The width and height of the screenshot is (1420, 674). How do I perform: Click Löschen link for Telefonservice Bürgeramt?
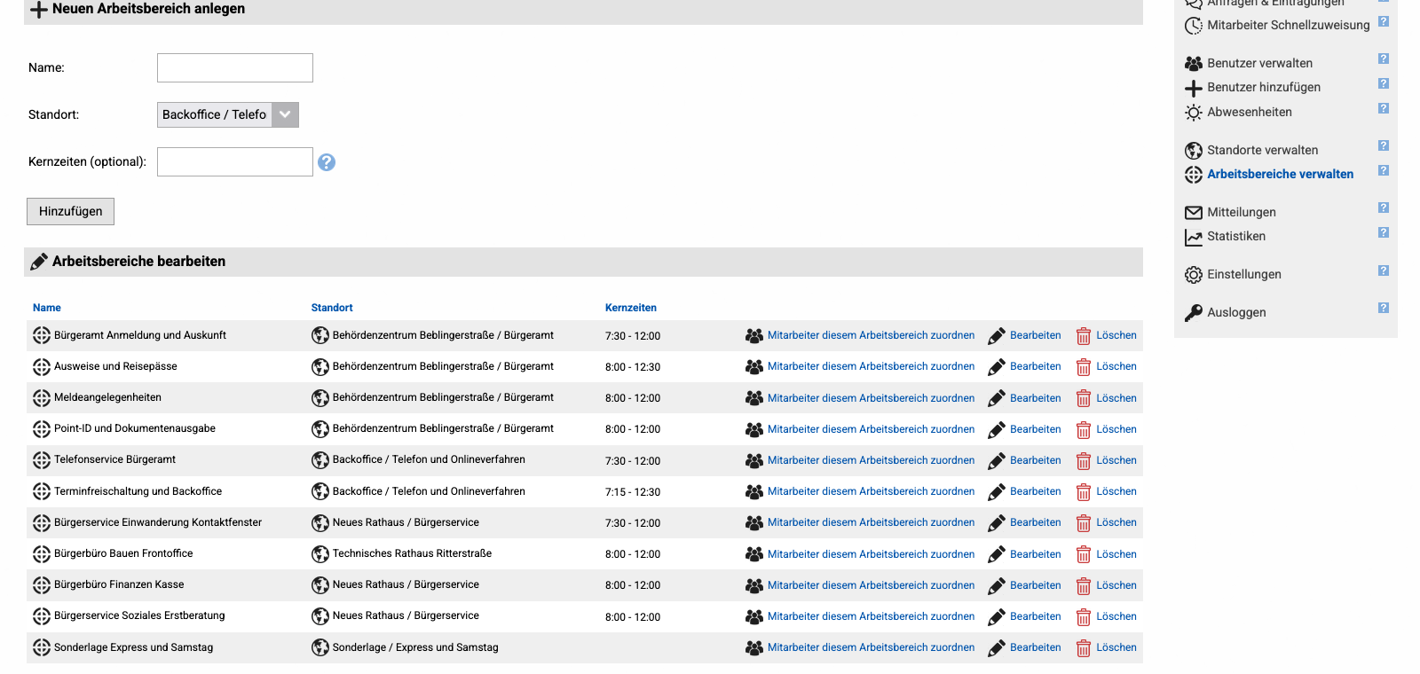pos(1116,460)
